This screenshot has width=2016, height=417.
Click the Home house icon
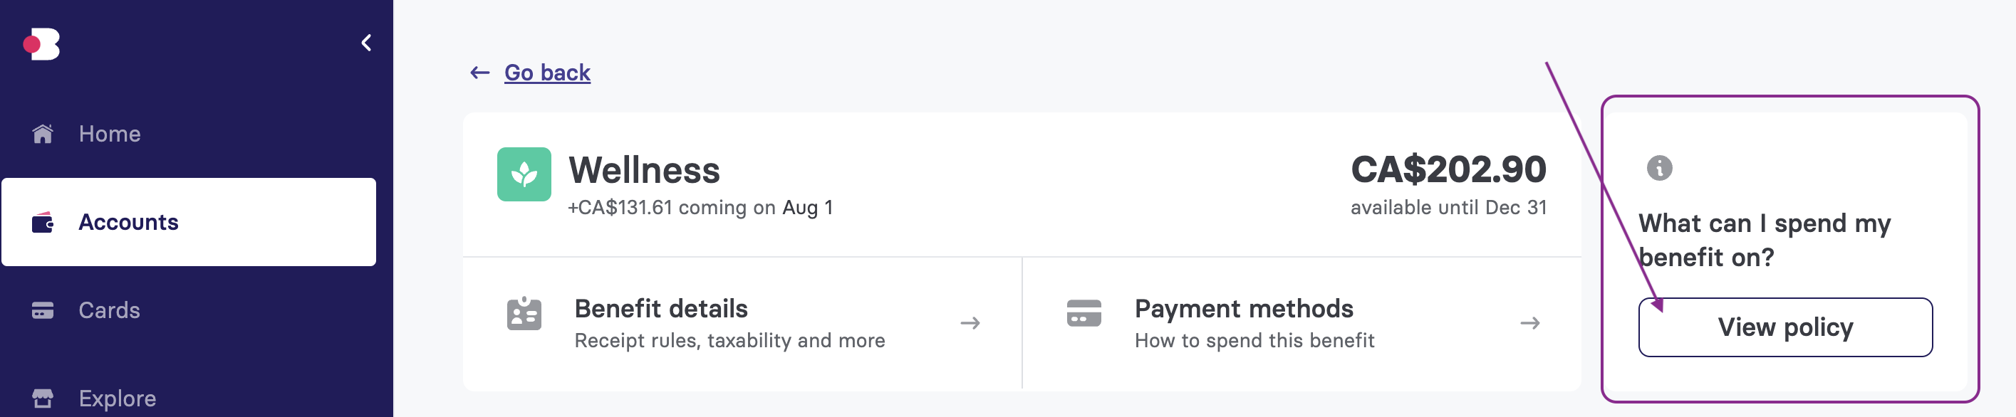pyautogui.click(x=42, y=134)
